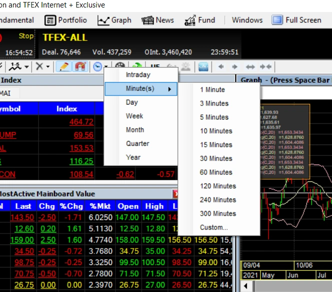The height and width of the screenshot is (292, 332).
Task: Click the compress arrows icon
Action: [265, 67]
